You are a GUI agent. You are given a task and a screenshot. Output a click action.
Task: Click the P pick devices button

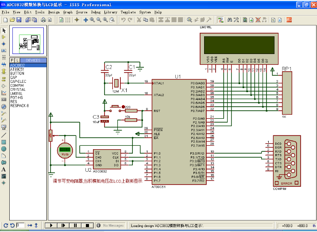tap(12, 60)
